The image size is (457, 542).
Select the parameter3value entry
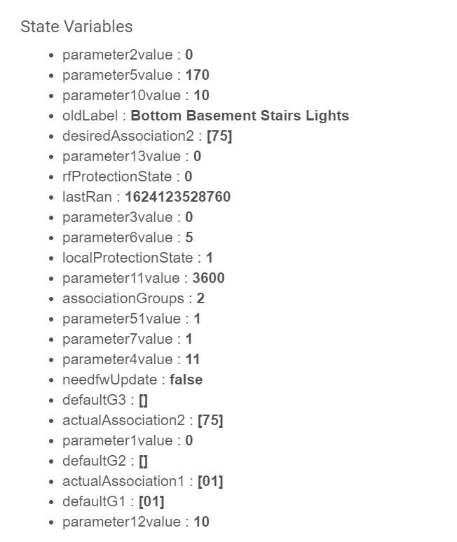point(128,217)
